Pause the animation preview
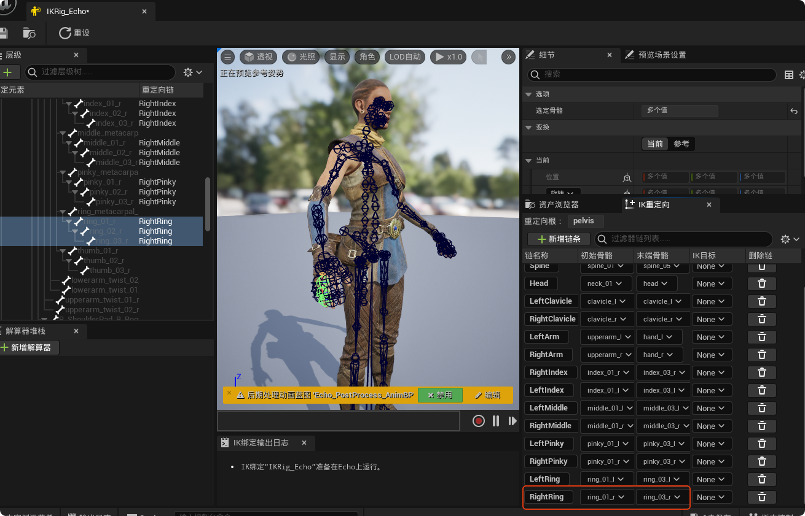 496,421
